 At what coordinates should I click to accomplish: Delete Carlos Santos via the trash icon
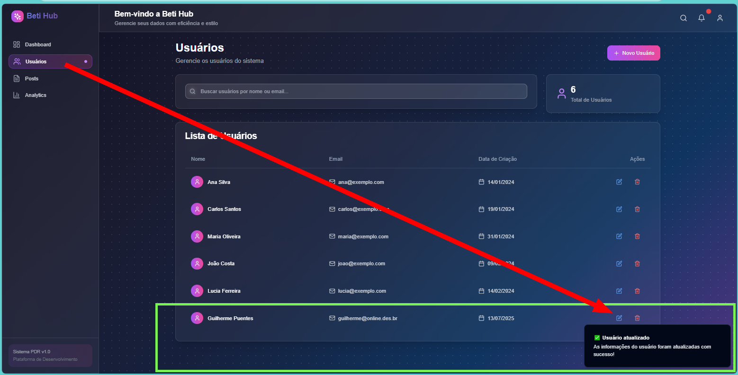[637, 209]
